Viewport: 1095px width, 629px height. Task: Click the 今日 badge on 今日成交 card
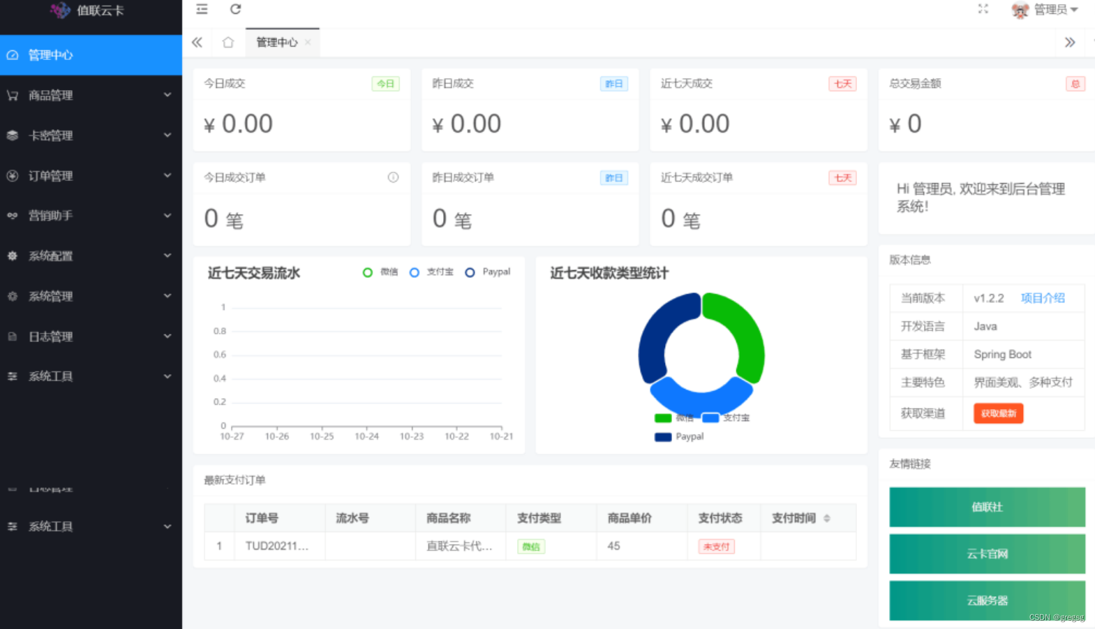click(386, 84)
